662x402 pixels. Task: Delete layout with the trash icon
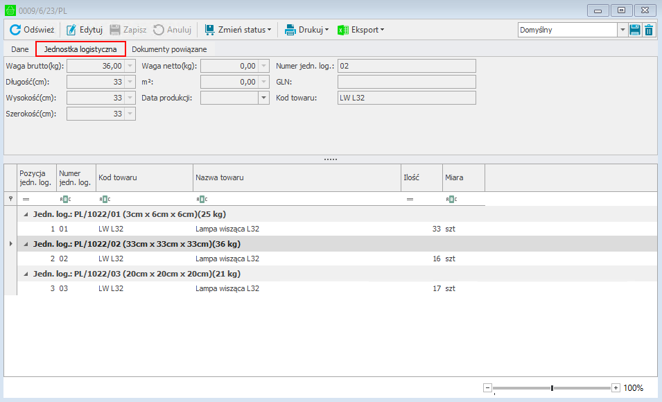point(649,30)
